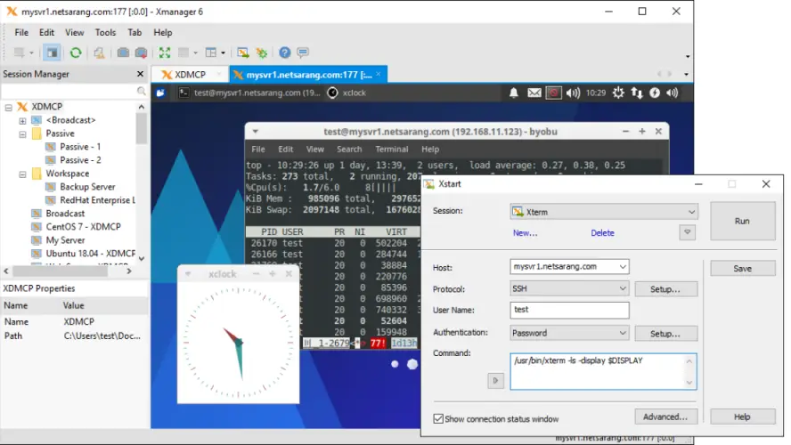Image resolution: width=791 pixels, height=445 pixels.
Task: Click the Run button in Xstart
Action: click(742, 221)
